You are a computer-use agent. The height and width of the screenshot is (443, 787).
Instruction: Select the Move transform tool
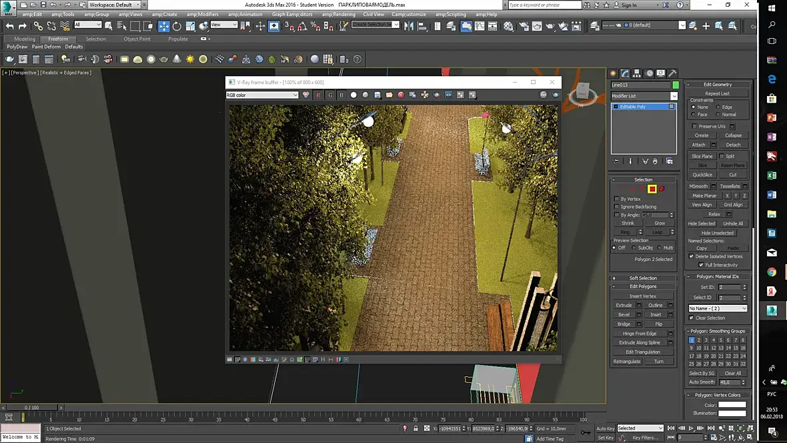pyautogui.click(x=164, y=26)
